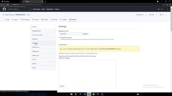Open Photoshop from the taskbar
The width and height of the screenshot is (172, 96).
[x=98, y=94]
